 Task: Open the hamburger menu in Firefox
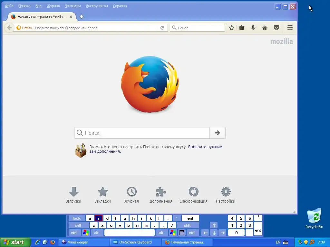tap(290, 28)
